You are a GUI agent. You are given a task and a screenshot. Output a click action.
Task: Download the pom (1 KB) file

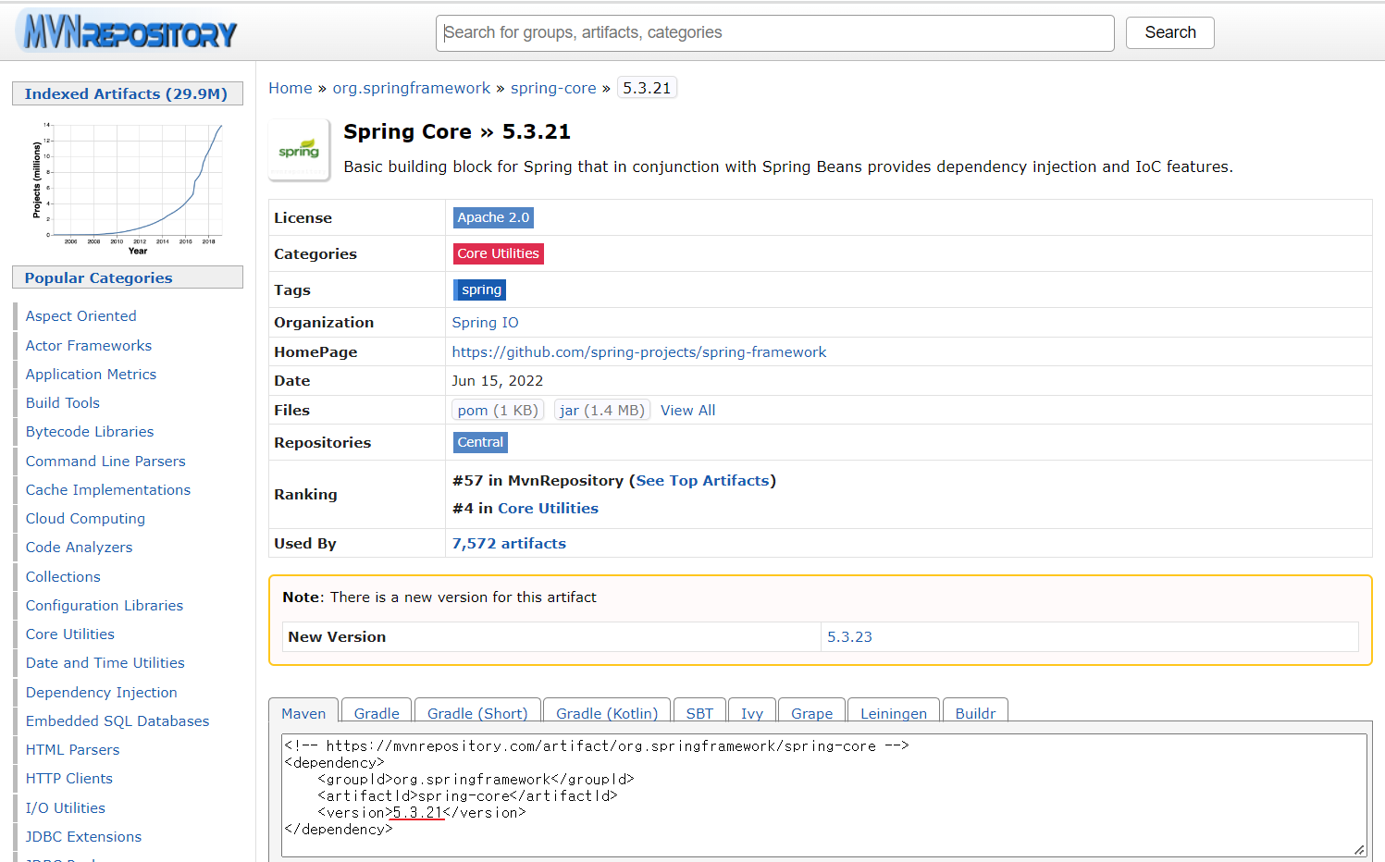498,410
